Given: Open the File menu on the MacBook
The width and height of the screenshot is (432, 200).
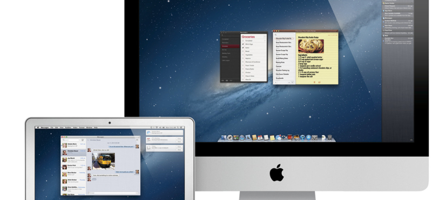Looking at the screenshot, I should pos(52,128).
